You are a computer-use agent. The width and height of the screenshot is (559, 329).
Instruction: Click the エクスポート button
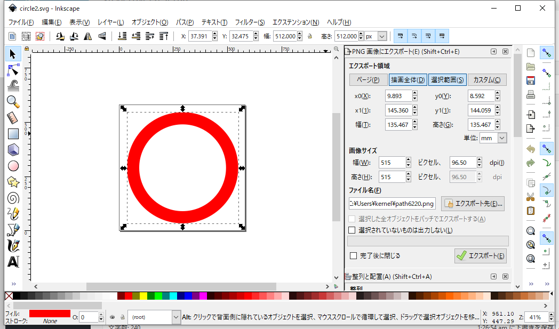tap(480, 256)
